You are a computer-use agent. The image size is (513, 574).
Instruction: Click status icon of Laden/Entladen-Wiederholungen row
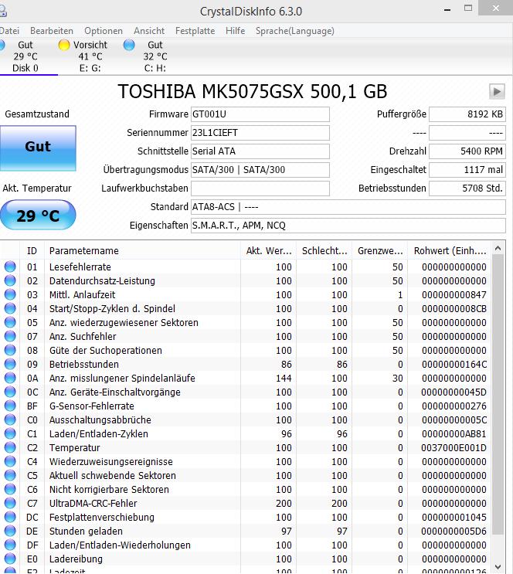tap(10, 545)
